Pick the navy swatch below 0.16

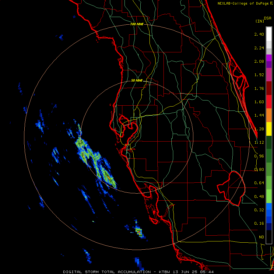269,227
